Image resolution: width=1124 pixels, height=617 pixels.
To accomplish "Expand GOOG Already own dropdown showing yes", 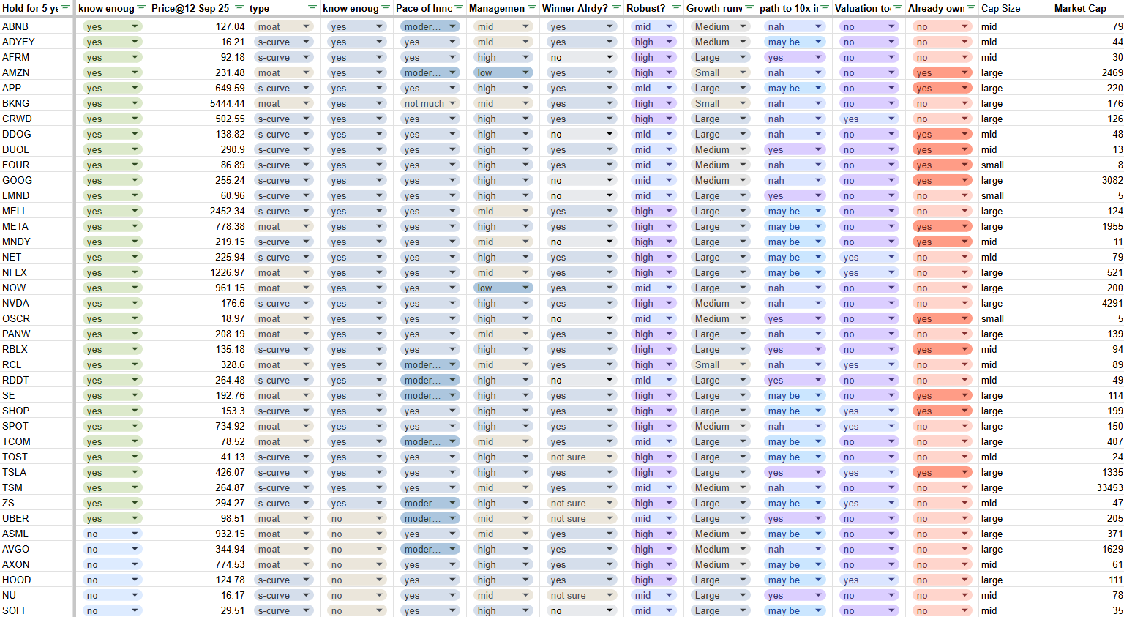I will click(964, 180).
